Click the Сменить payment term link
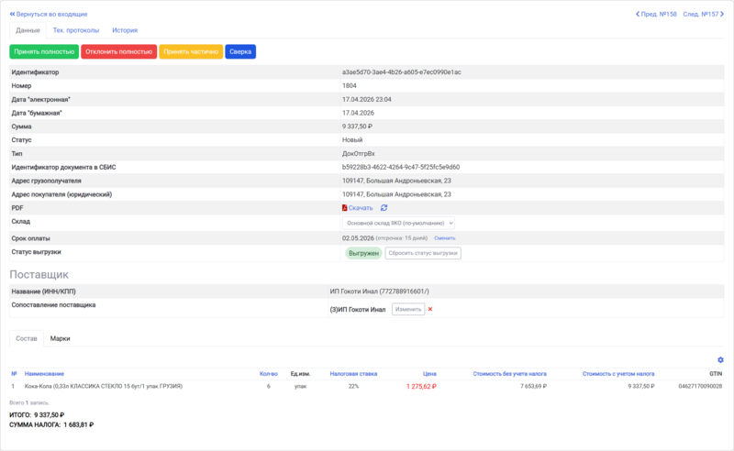Image resolution: width=734 pixels, height=451 pixels. point(445,238)
